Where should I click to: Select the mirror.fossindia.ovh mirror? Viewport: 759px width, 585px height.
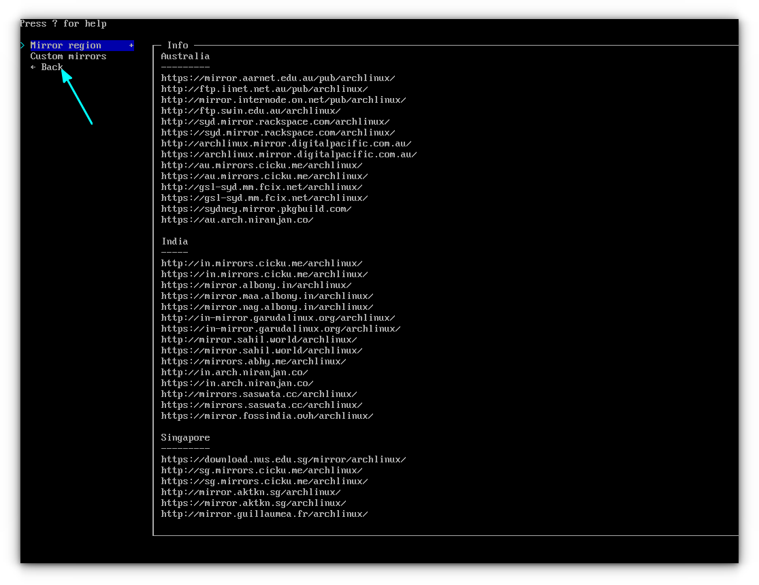coord(266,415)
